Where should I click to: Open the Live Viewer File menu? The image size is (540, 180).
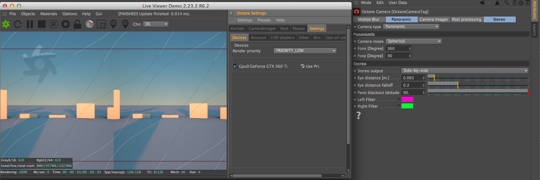[x=13, y=14]
